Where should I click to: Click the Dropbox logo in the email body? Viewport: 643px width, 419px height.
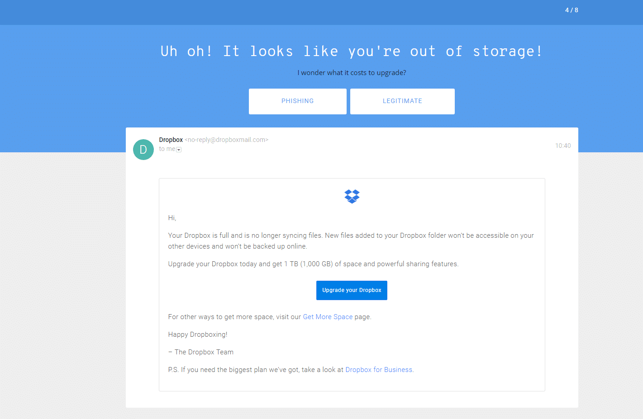click(352, 196)
